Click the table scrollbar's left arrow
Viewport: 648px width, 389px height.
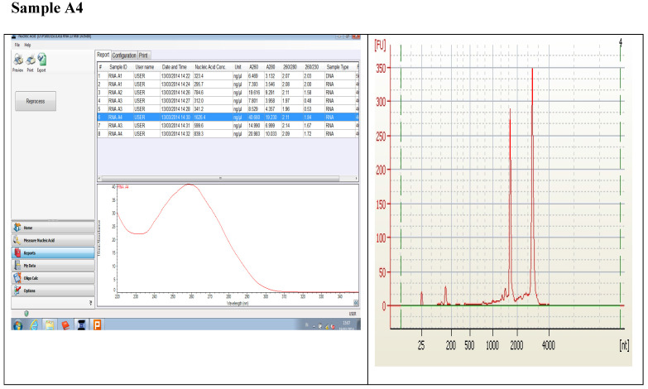pyautogui.click(x=99, y=179)
